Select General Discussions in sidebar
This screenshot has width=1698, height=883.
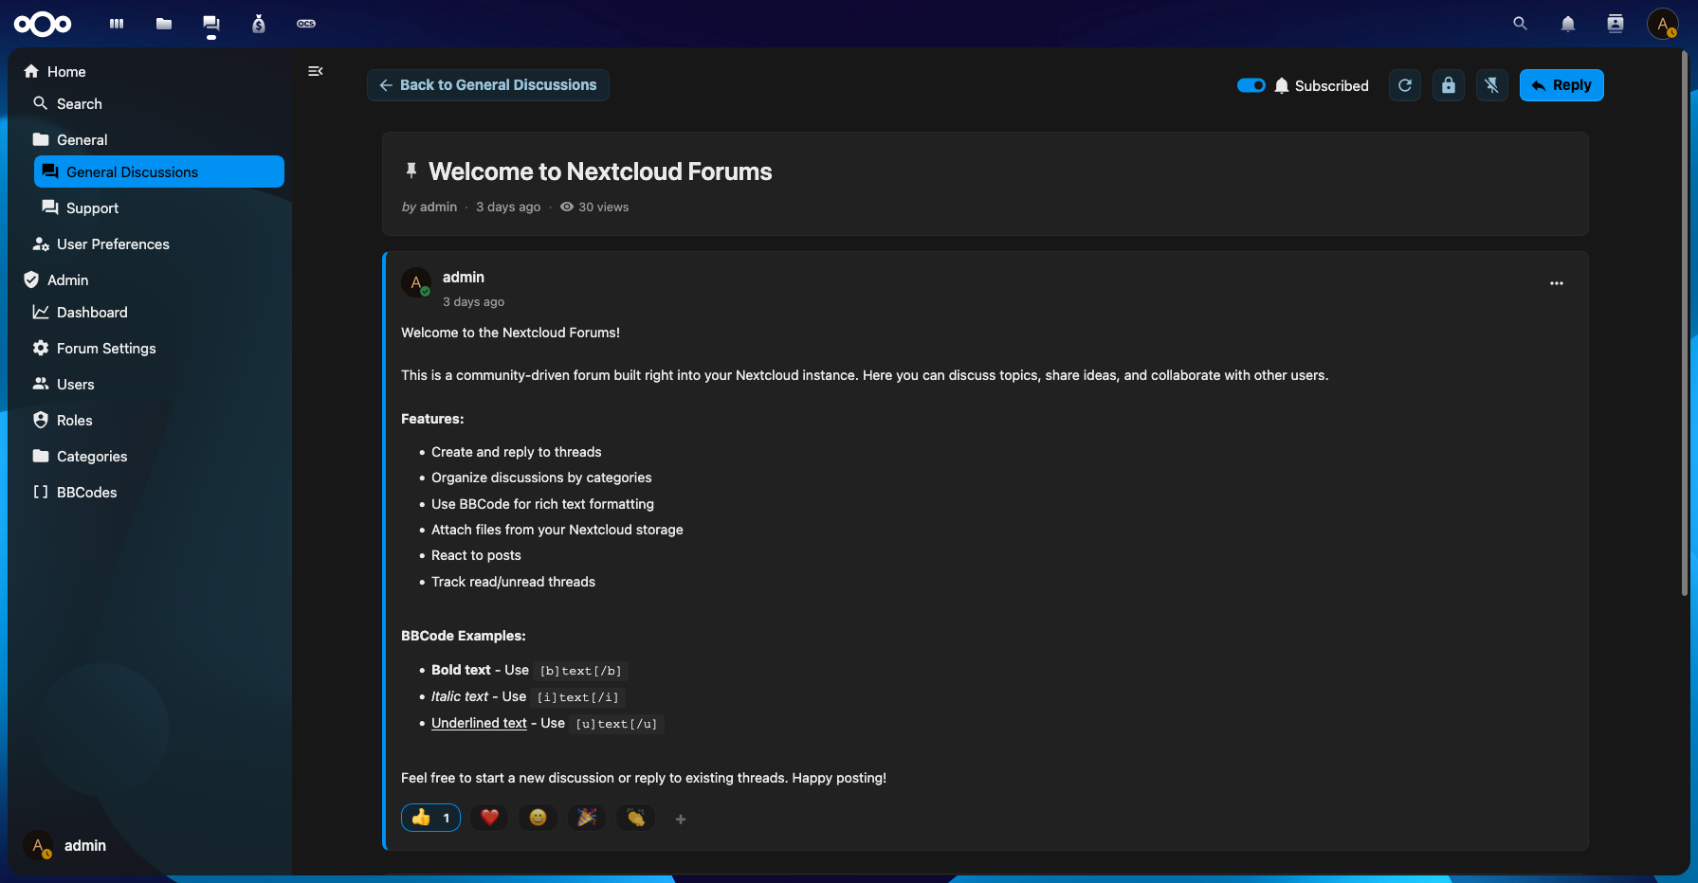159,171
